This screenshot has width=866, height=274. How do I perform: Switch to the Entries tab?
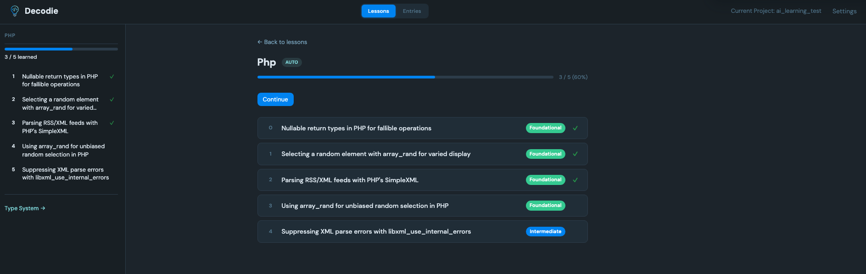click(412, 11)
